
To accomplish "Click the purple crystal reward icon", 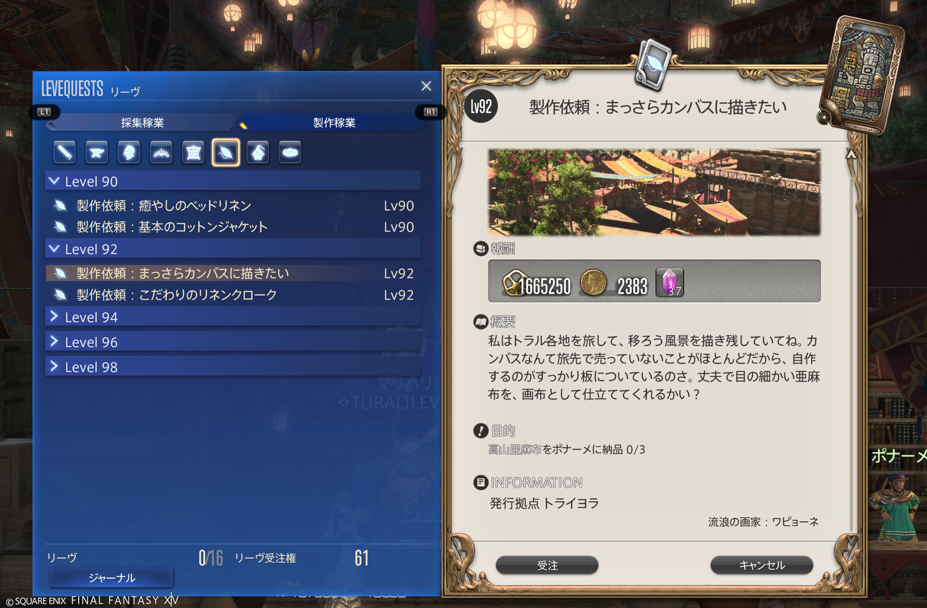I will pyautogui.click(x=670, y=282).
